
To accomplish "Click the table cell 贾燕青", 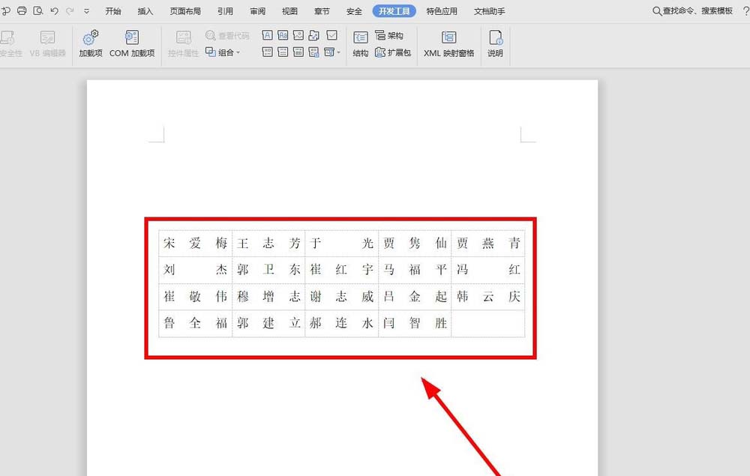I will tap(488, 244).
